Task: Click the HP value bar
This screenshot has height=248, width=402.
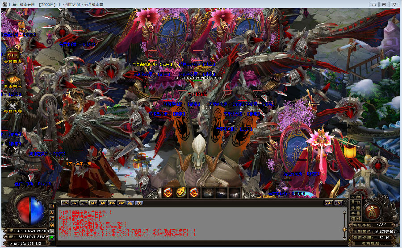Action: tap(28, 231)
